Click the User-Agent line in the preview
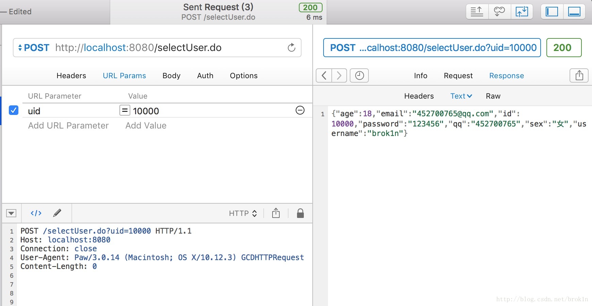 click(162, 257)
